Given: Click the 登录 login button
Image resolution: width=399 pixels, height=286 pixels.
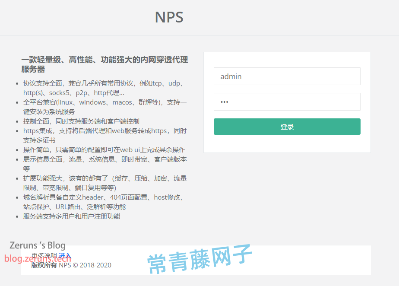Looking at the screenshot, I should click(287, 127).
